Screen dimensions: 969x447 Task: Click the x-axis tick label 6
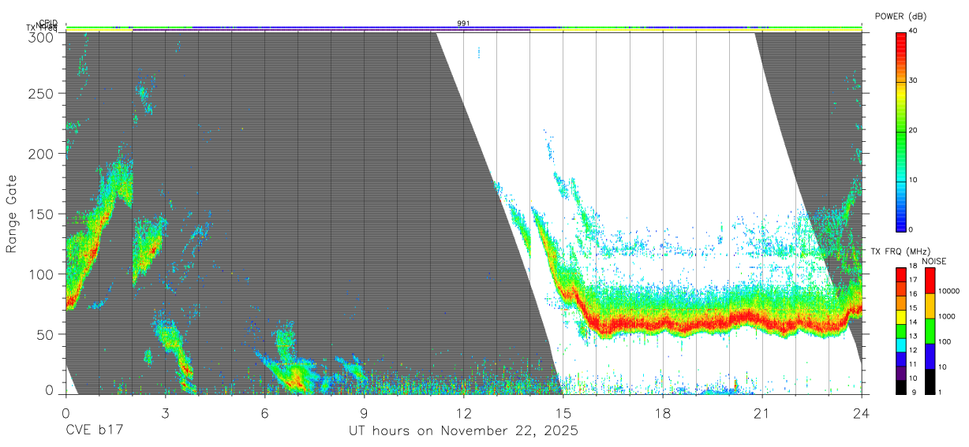[264, 412]
